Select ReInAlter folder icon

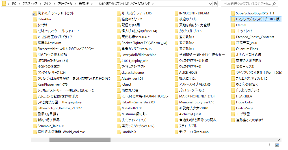click(35, 19)
